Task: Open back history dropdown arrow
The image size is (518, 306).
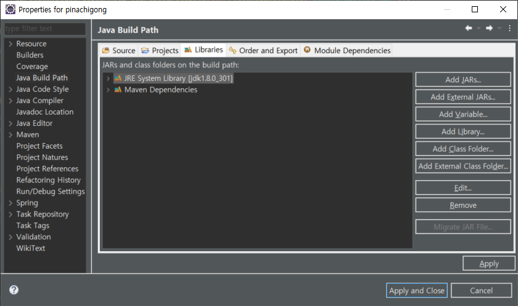Action: point(479,28)
